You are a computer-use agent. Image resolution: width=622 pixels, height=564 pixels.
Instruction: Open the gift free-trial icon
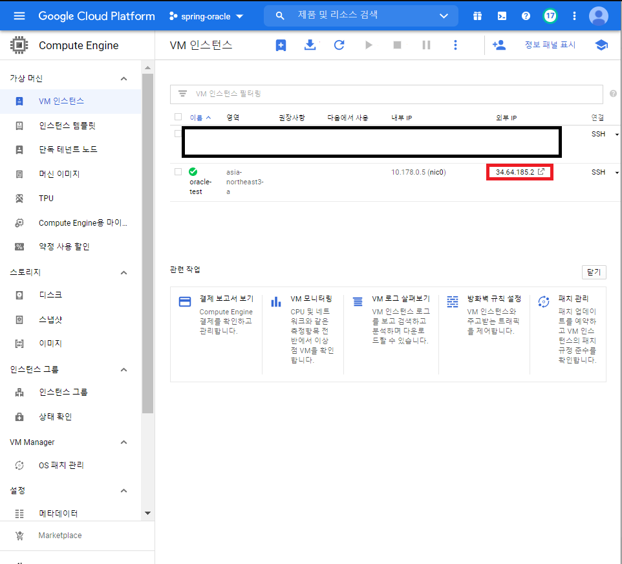click(x=477, y=16)
